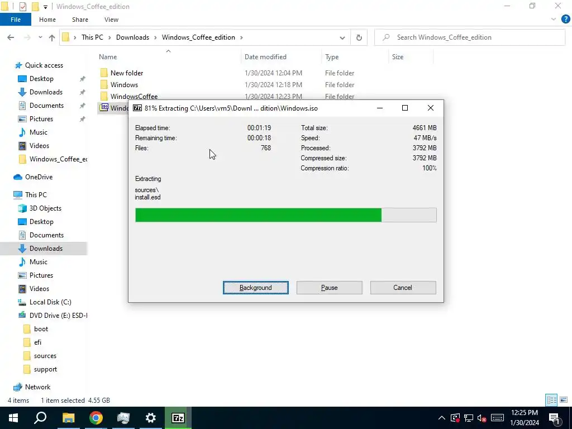Open Explorer help icon
Viewport: 572px width, 429px height.
coord(565,20)
